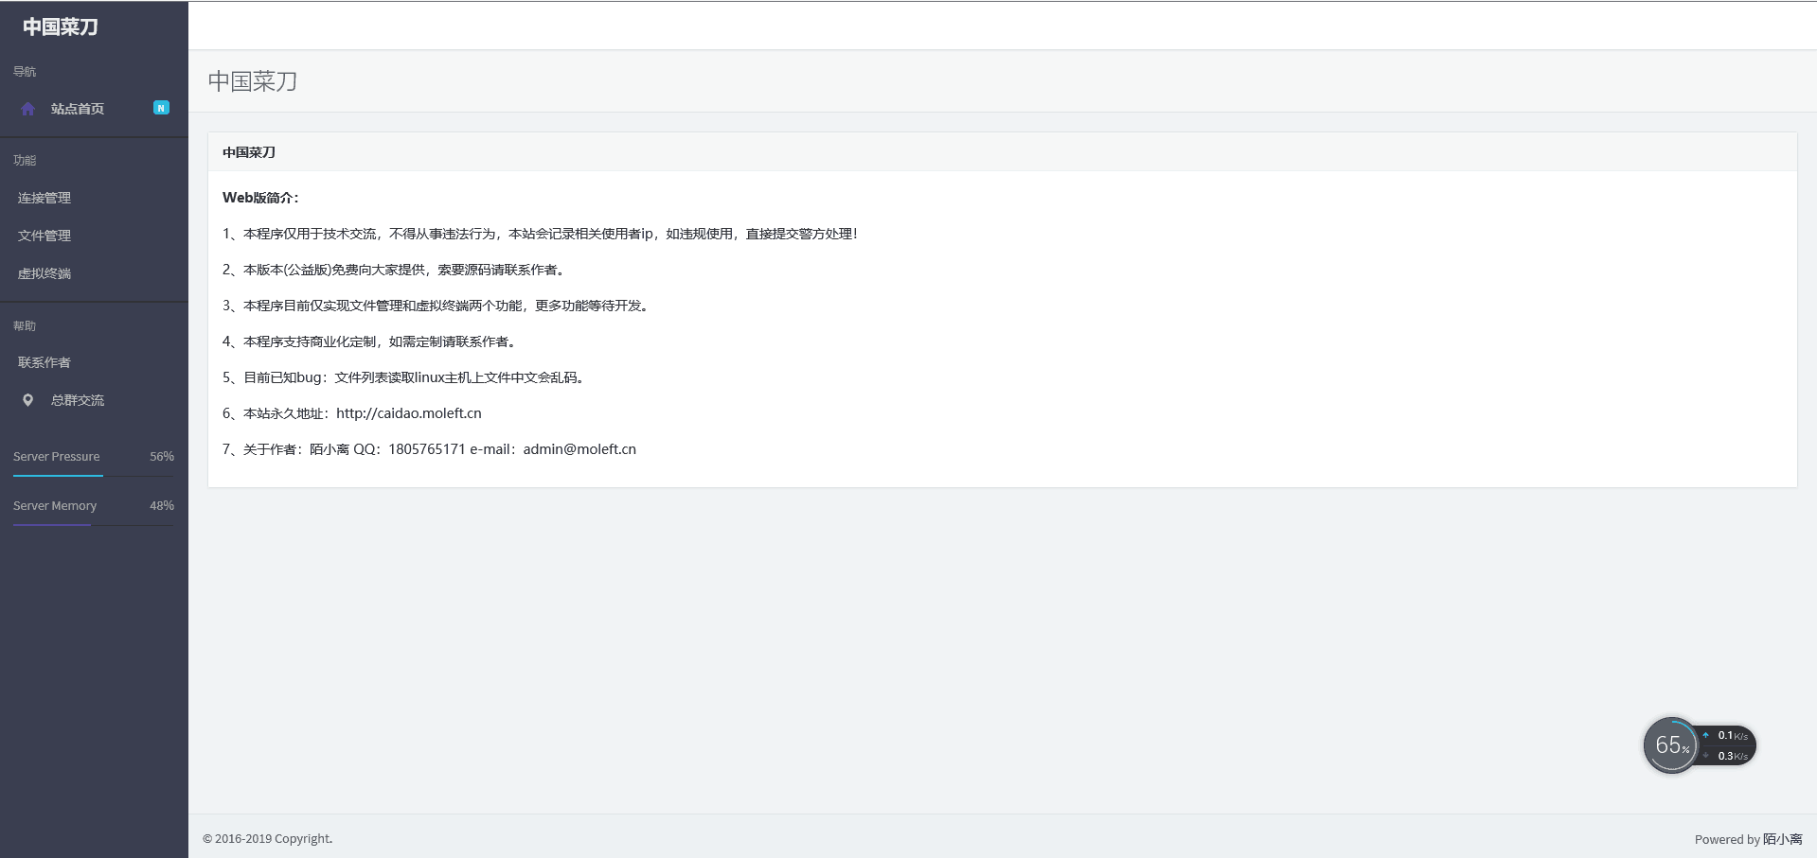
Task: Click the 中国菜刀 logo in the sidebar
Action: click(x=61, y=26)
